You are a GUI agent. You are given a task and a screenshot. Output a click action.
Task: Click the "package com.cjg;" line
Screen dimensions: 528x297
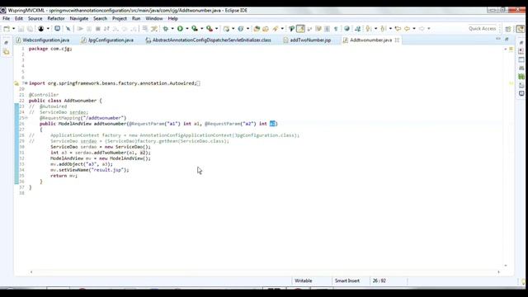click(x=50, y=49)
